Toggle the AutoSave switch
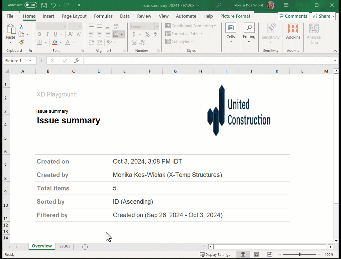Image resolution: width=341 pixels, height=259 pixels. coord(31,5)
